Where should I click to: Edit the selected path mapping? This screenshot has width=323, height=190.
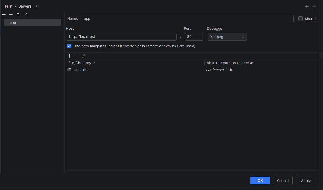(x=84, y=56)
